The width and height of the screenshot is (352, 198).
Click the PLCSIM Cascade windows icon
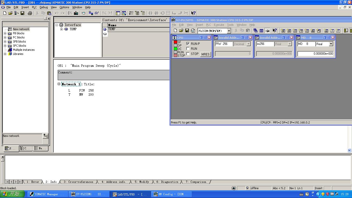pos(255,31)
